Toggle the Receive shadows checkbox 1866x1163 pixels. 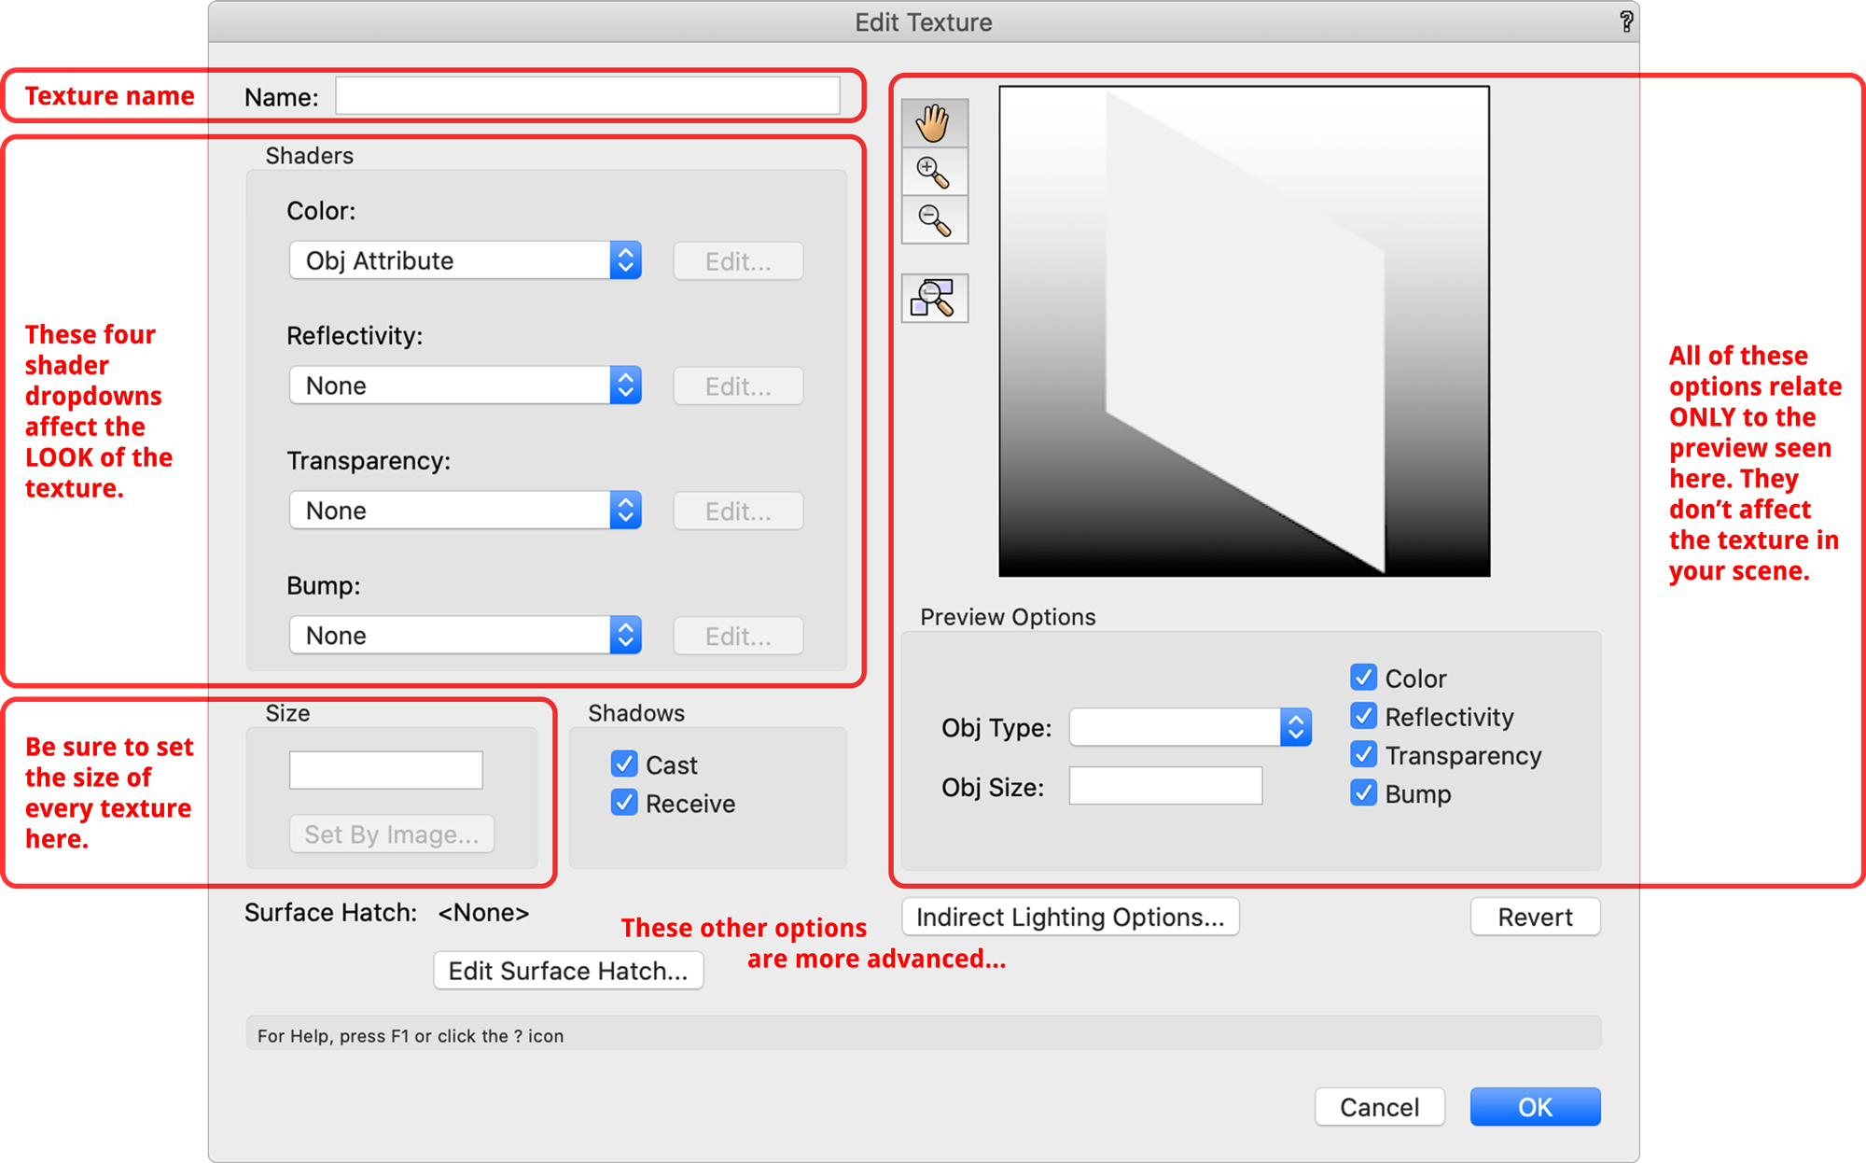point(624,803)
